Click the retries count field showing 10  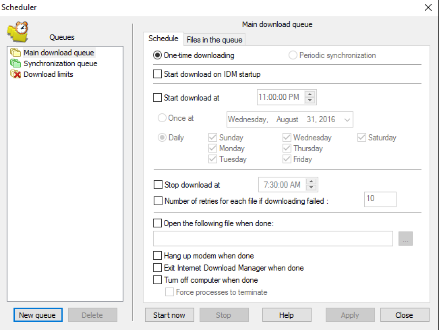click(380, 199)
